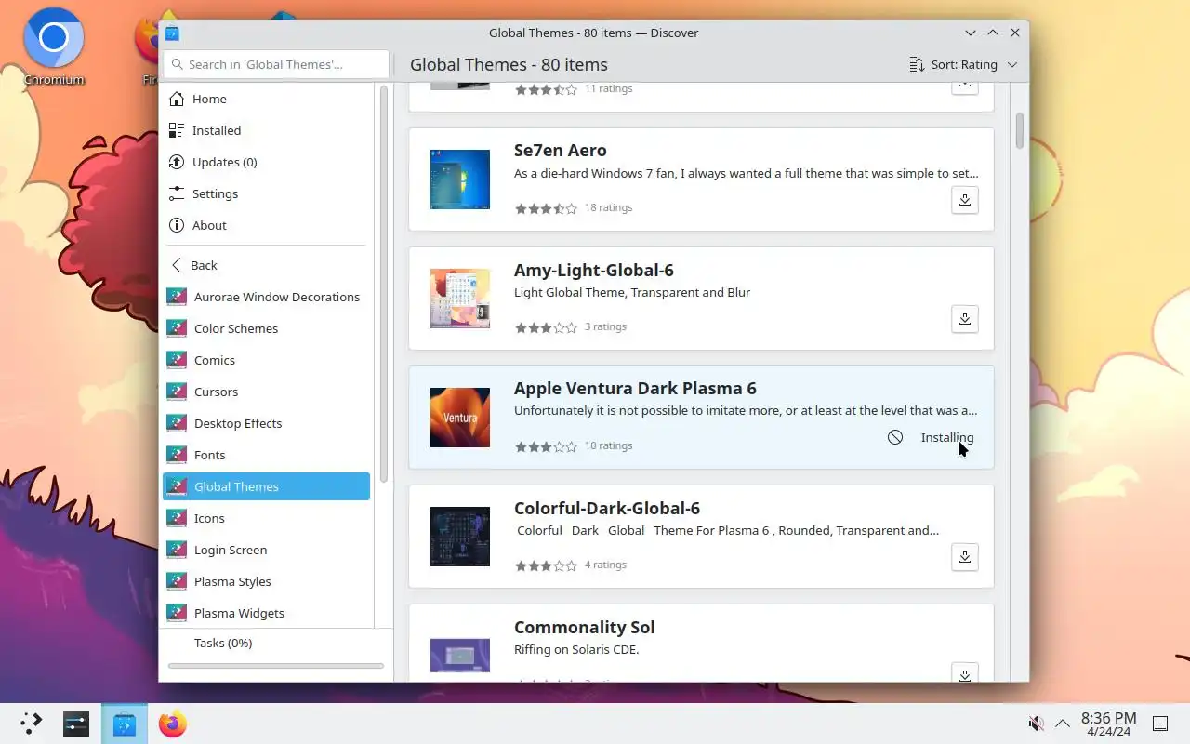The image size is (1190, 744).
Task: Open the About page
Action: (267, 225)
